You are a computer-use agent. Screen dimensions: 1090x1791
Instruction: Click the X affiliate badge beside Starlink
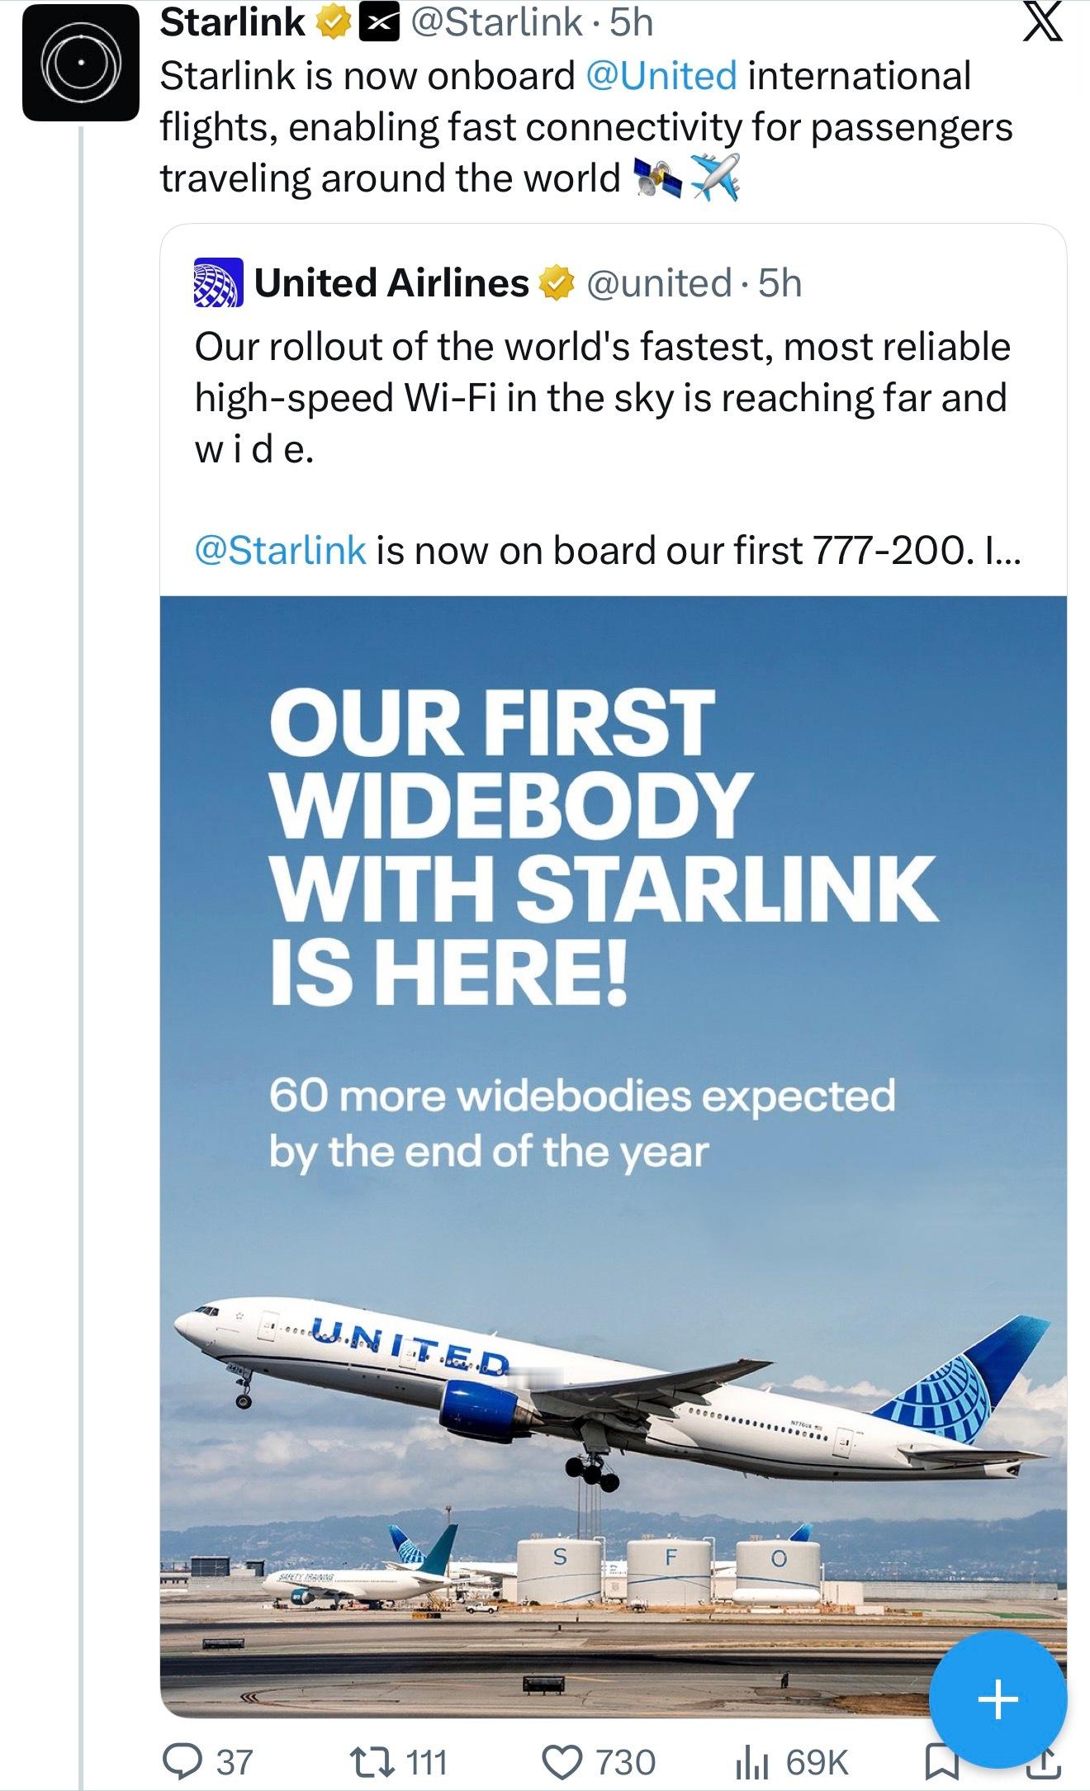[378, 24]
